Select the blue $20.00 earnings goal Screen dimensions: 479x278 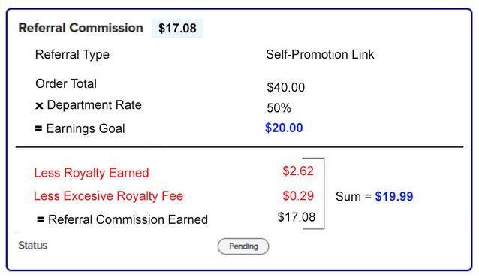(284, 128)
